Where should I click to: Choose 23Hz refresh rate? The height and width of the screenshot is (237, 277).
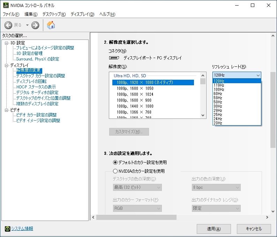pyautogui.click(x=237, y=123)
